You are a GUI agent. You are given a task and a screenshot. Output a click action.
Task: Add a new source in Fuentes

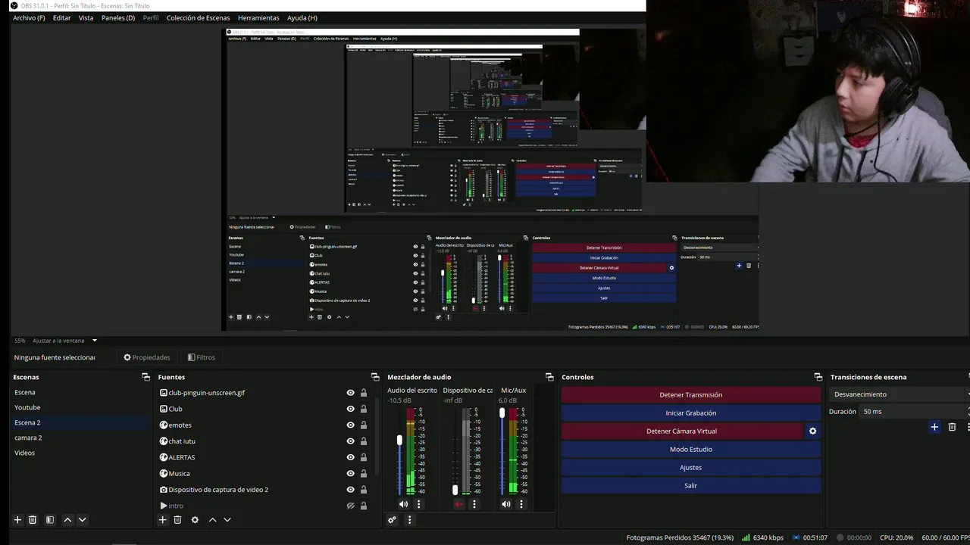coord(162,520)
